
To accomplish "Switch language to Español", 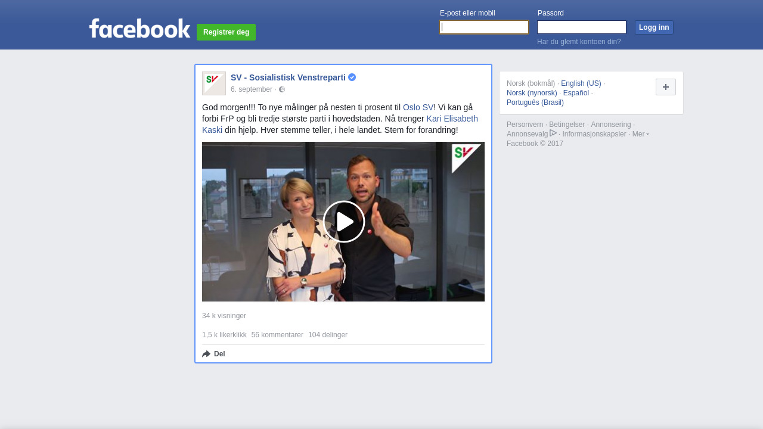I will pos(576,93).
